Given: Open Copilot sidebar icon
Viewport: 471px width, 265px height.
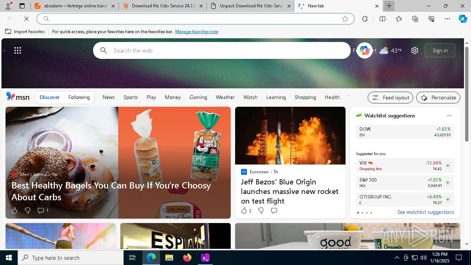Looking at the screenshot, I should pos(463,19).
